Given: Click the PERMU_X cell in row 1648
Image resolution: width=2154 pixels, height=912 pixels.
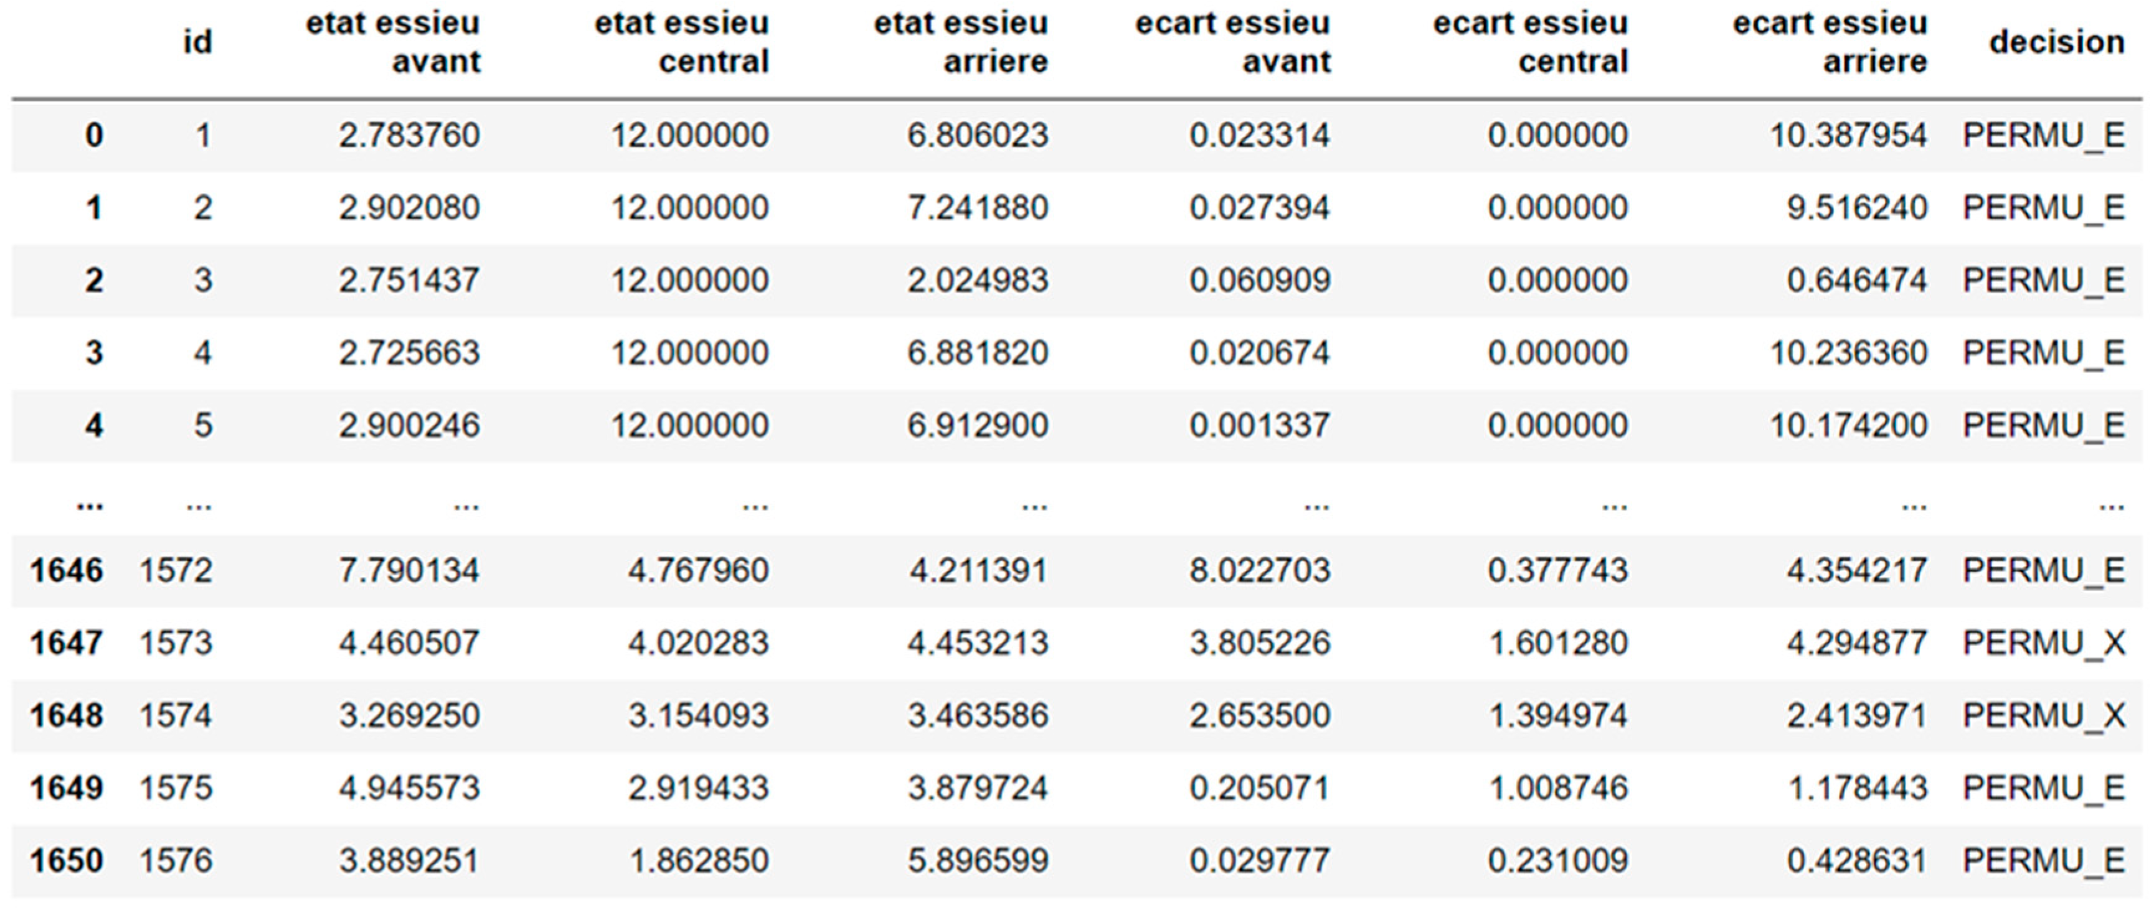Looking at the screenshot, I should (x=2043, y=715).
